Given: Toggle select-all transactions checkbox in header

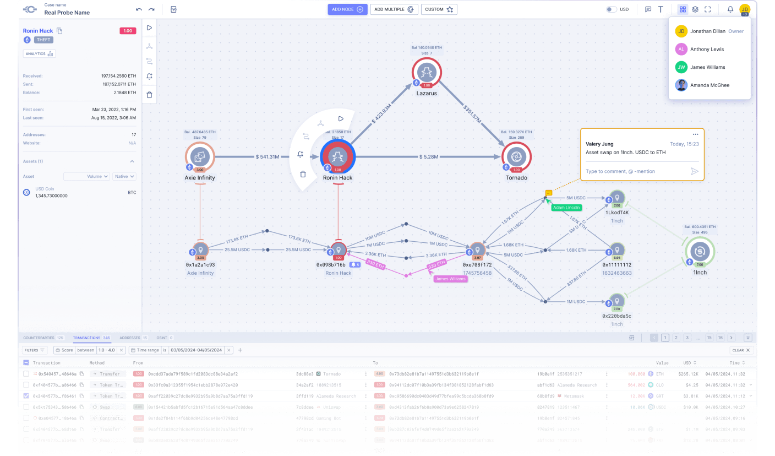Looking at the screenshot, I should click(26, 363).
